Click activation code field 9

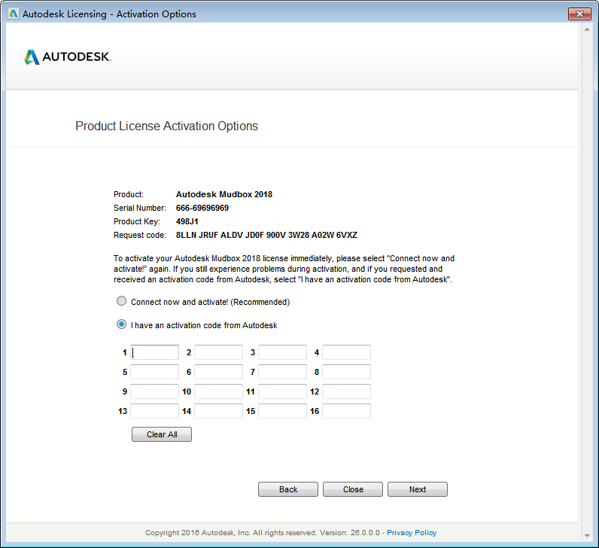click(154, 391)
